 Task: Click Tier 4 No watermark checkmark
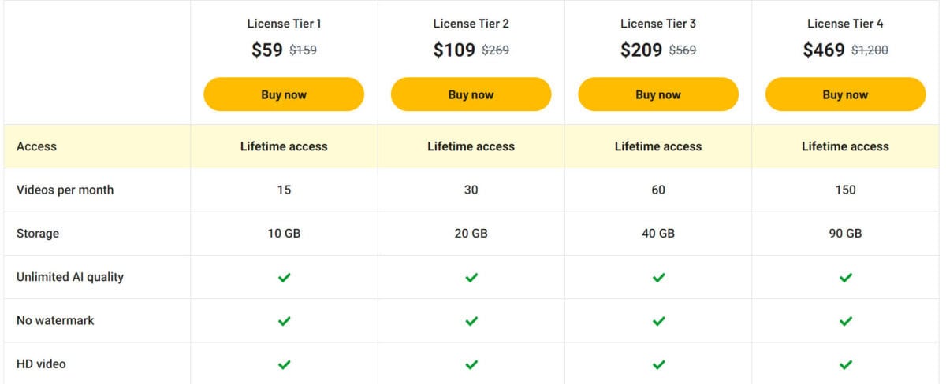[x=846, y=321]
